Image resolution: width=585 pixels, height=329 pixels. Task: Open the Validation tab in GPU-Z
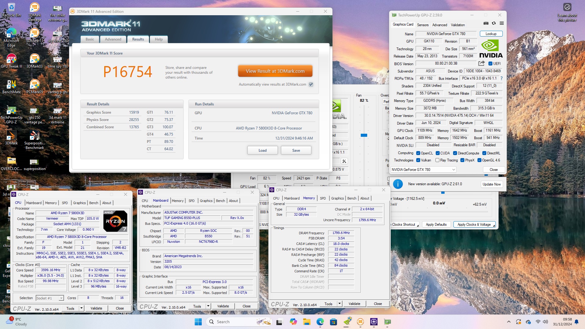coord(458,25)
